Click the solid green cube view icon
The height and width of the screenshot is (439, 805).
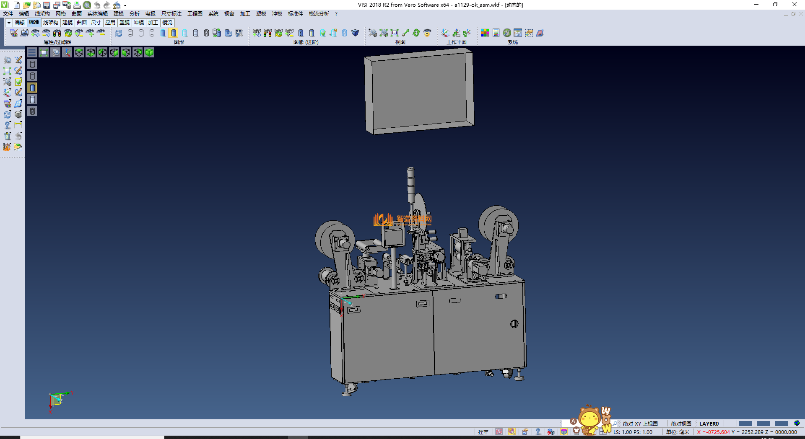point(149,52)
